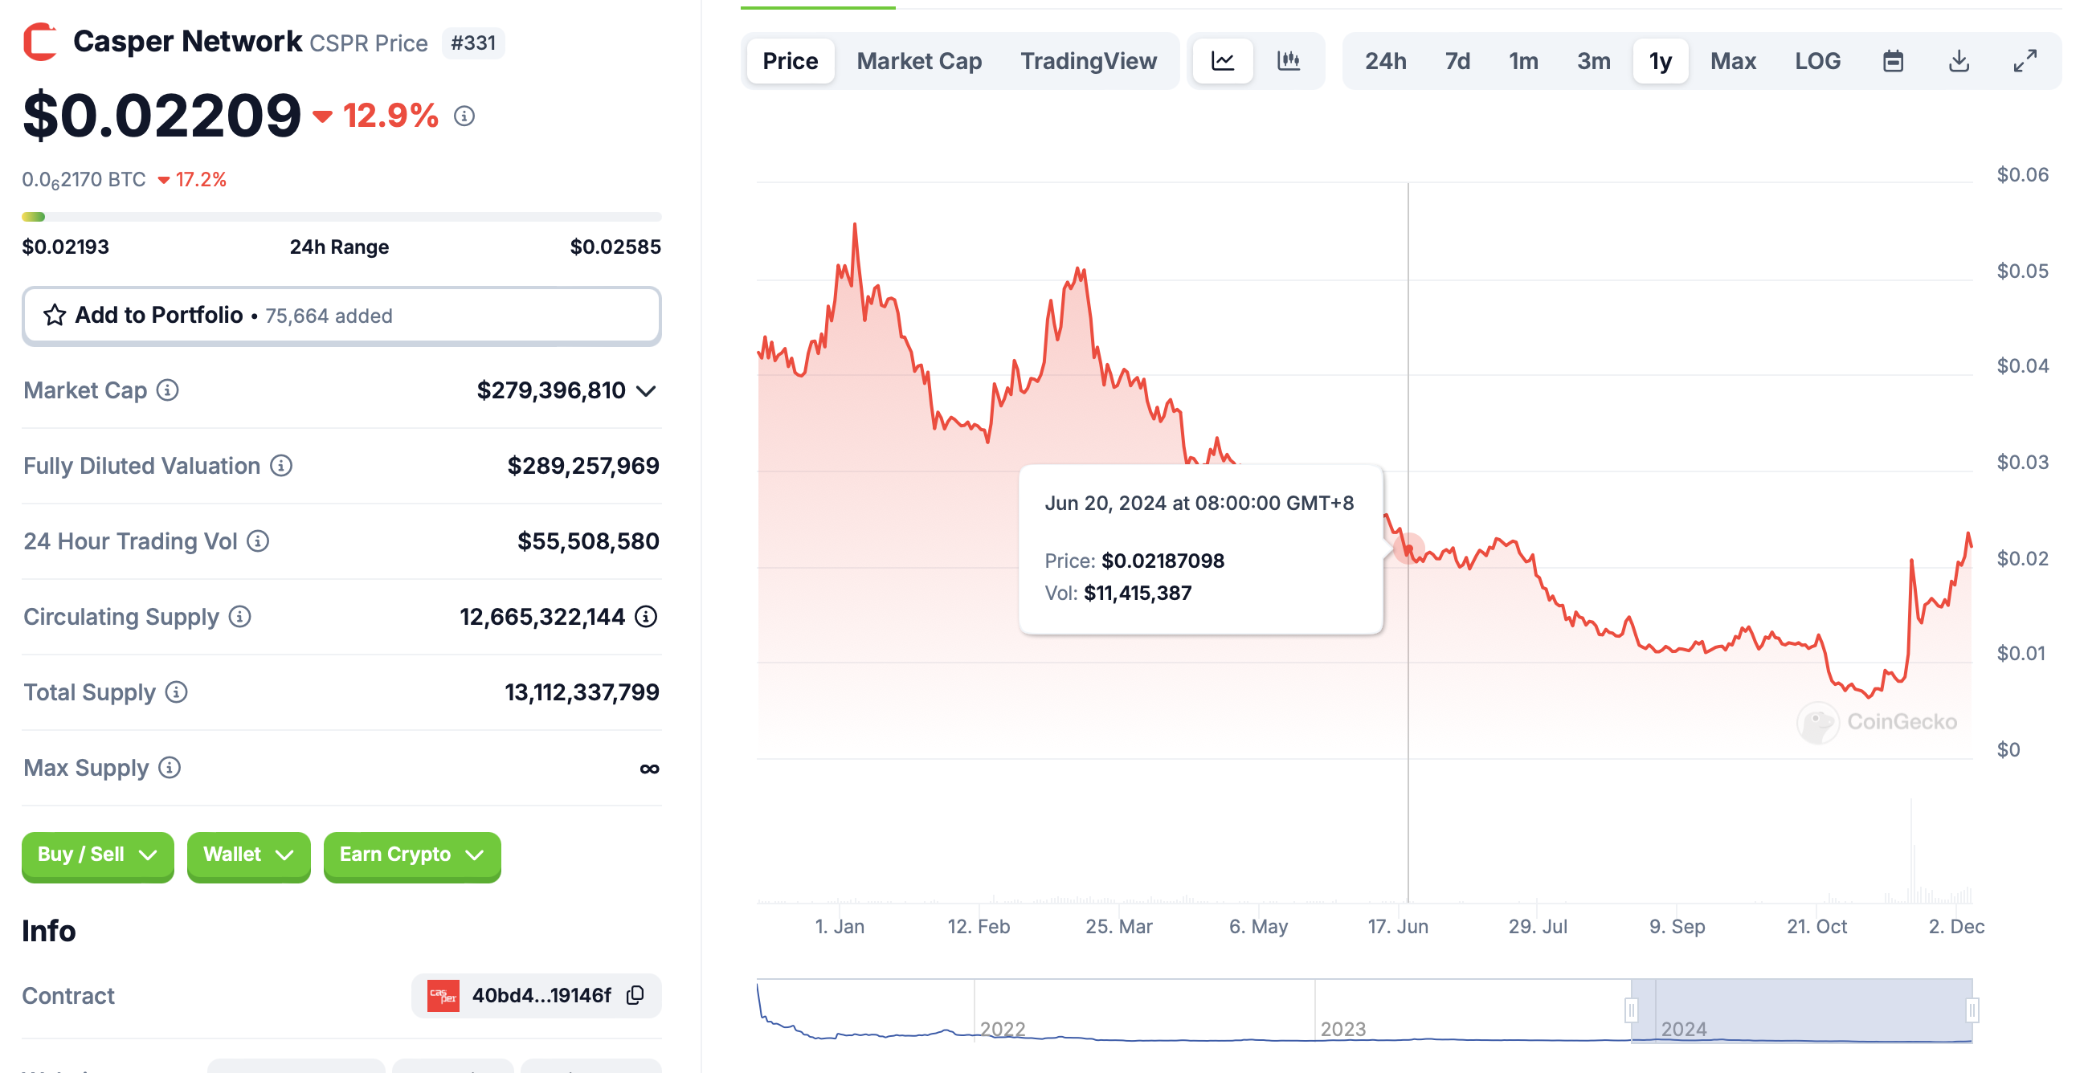Image resolution: width=2084 pixels, height=1073 pixels.
Task: Open the Wallet dropdown button
Action: click(x=247, y=855)
